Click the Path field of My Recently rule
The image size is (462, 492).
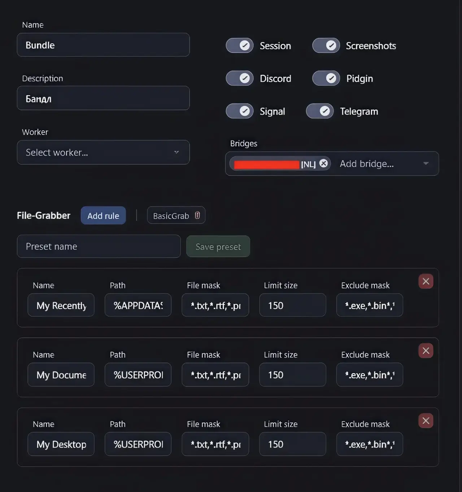coord(138,305)
